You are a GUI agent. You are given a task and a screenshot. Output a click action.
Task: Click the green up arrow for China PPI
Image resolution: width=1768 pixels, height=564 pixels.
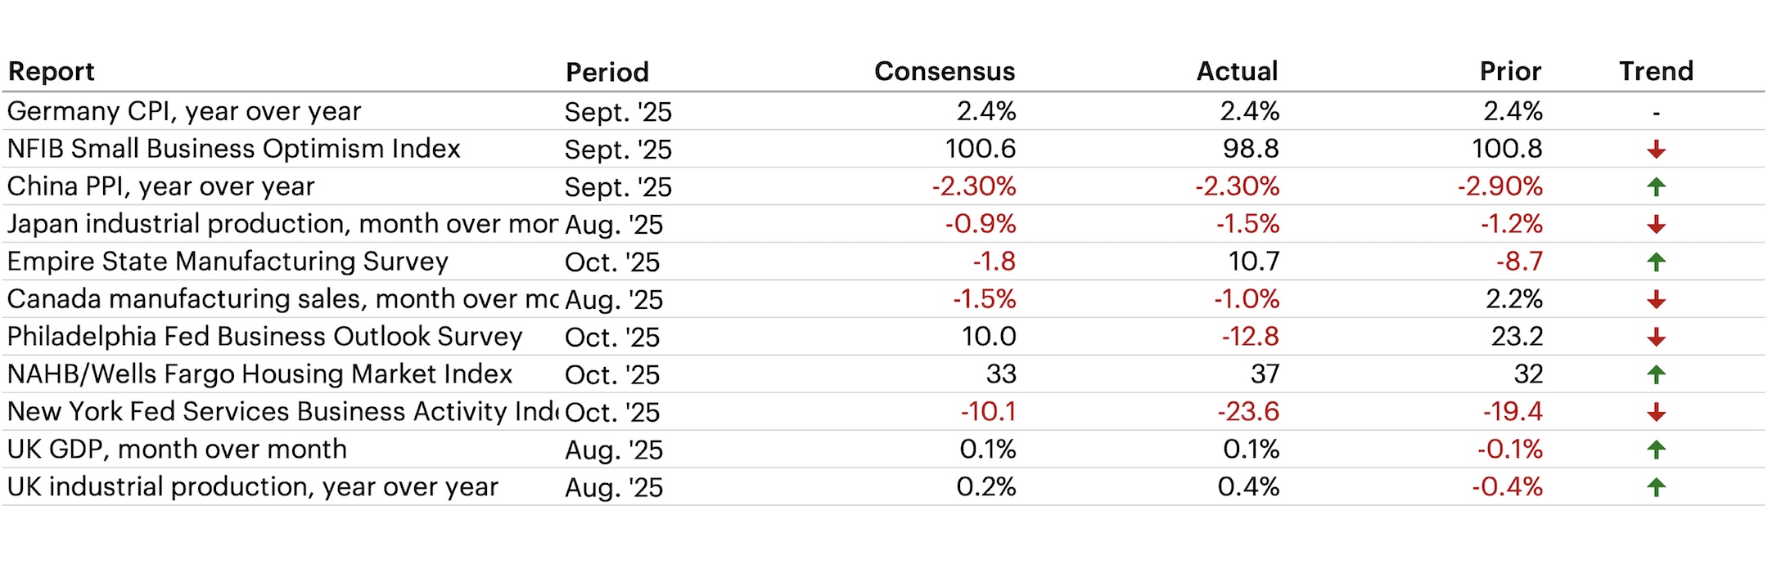1656,187
